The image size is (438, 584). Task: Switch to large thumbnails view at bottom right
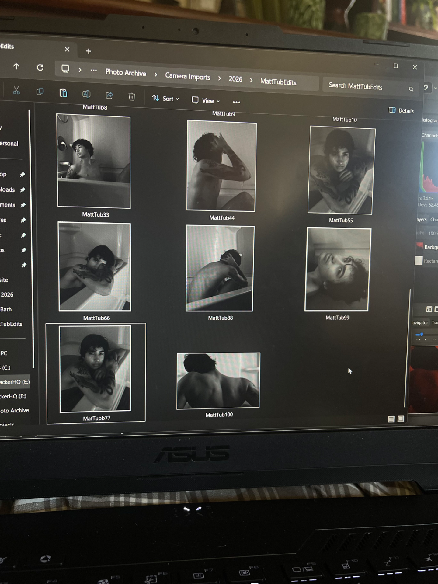[x=401, y=419]
